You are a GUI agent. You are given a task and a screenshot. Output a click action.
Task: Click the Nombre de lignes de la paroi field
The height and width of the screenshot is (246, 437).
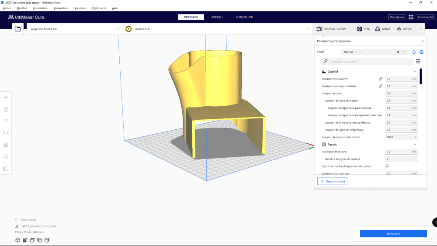tap(401, 159)
